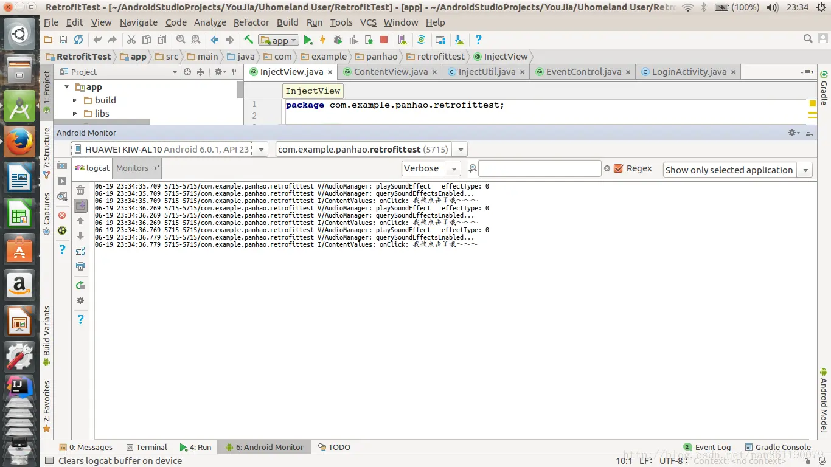Save all files with the floppy icon
This screenshot has width=831, height=467.
[63, 40]
